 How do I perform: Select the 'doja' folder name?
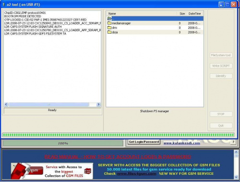115,32
